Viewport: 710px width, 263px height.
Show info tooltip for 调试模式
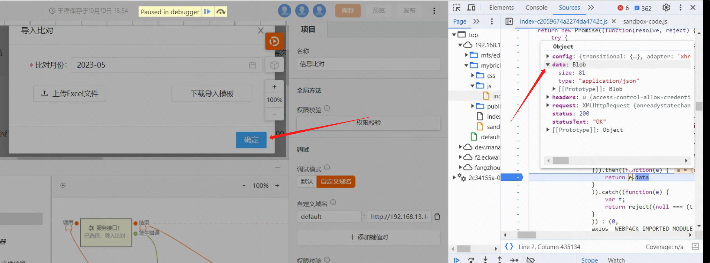327,167
